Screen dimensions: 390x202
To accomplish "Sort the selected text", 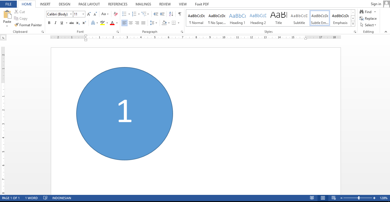I will (171, 13).
